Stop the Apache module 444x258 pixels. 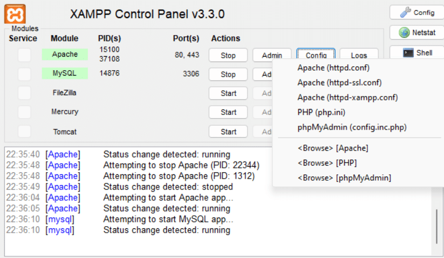pos(228,55)
